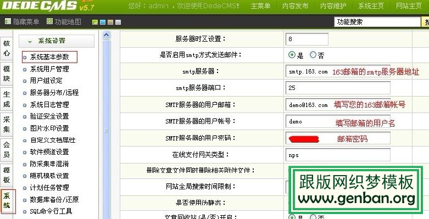Collapse the 系统设置 menu section
Viewport: 429px width, 219px height.
tap(57, 41)
